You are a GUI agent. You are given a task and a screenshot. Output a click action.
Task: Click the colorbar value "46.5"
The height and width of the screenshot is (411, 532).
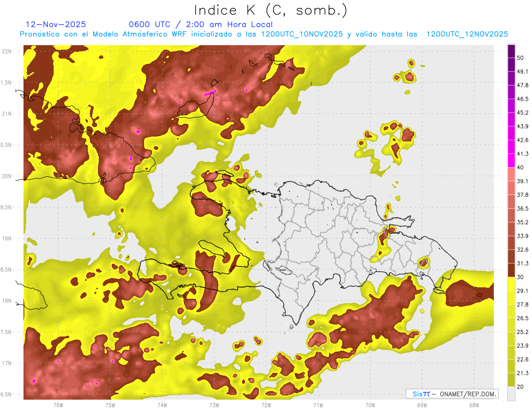coord(522,99)
